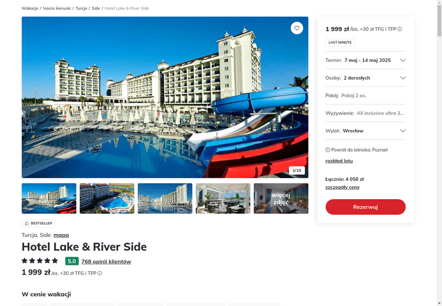Screen dimensions: 442x306
Task: Click the info icon before Powrót do lotniska
Action: tap(328, 150)
